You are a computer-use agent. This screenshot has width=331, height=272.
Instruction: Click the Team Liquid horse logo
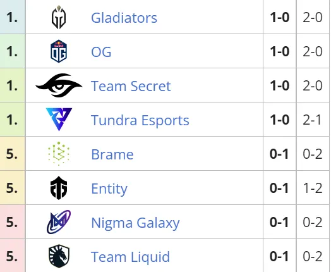[x=59, y=256]
